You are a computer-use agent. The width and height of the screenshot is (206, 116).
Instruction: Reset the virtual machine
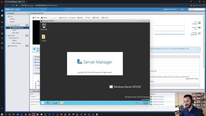coord(80,18)
